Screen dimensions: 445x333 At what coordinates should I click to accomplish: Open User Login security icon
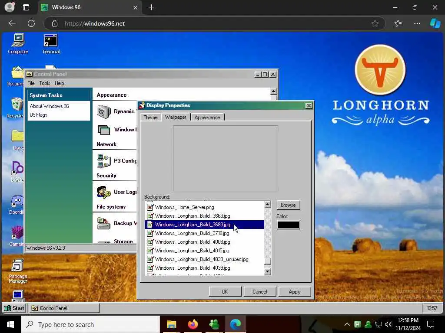[103, 192]
